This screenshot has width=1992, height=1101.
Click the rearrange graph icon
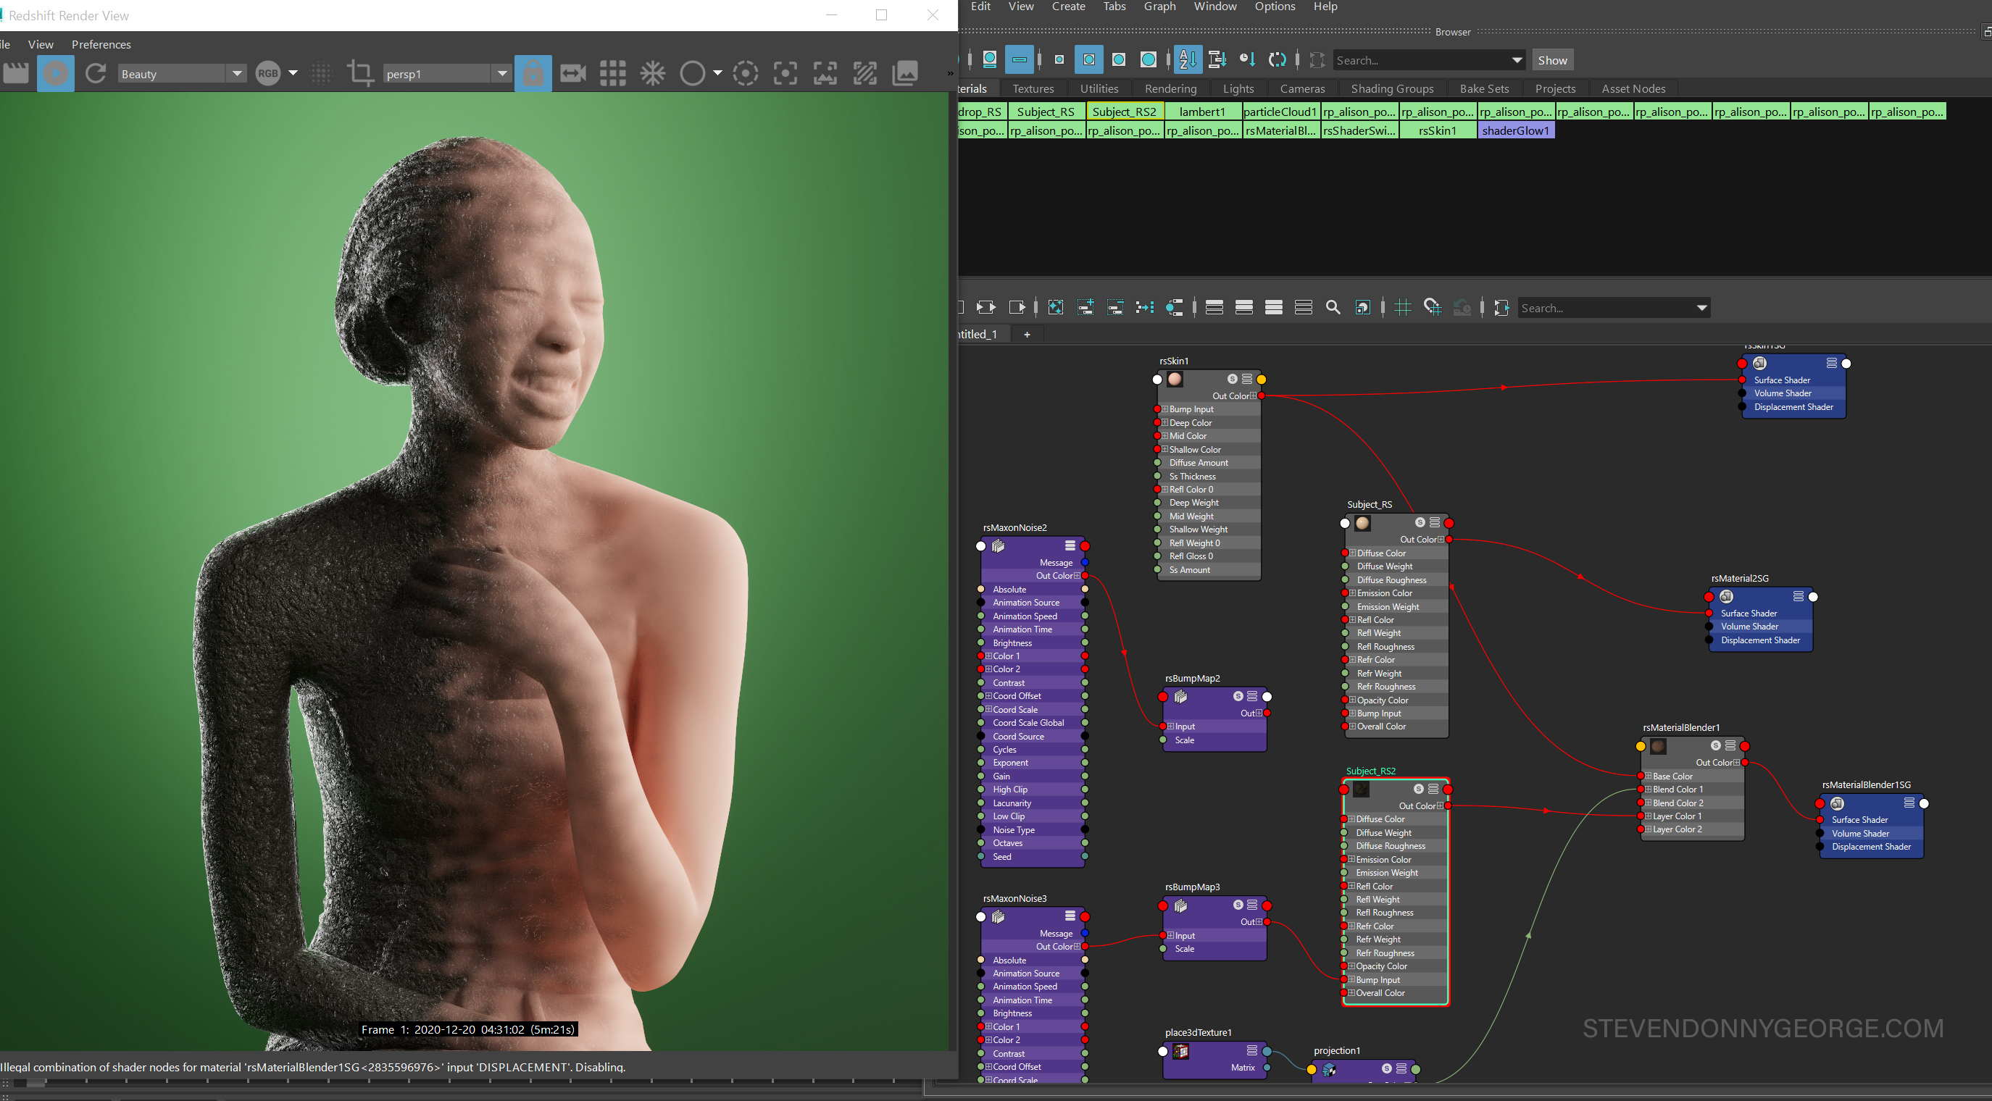pyautogui.click(x=1144, y=308)
